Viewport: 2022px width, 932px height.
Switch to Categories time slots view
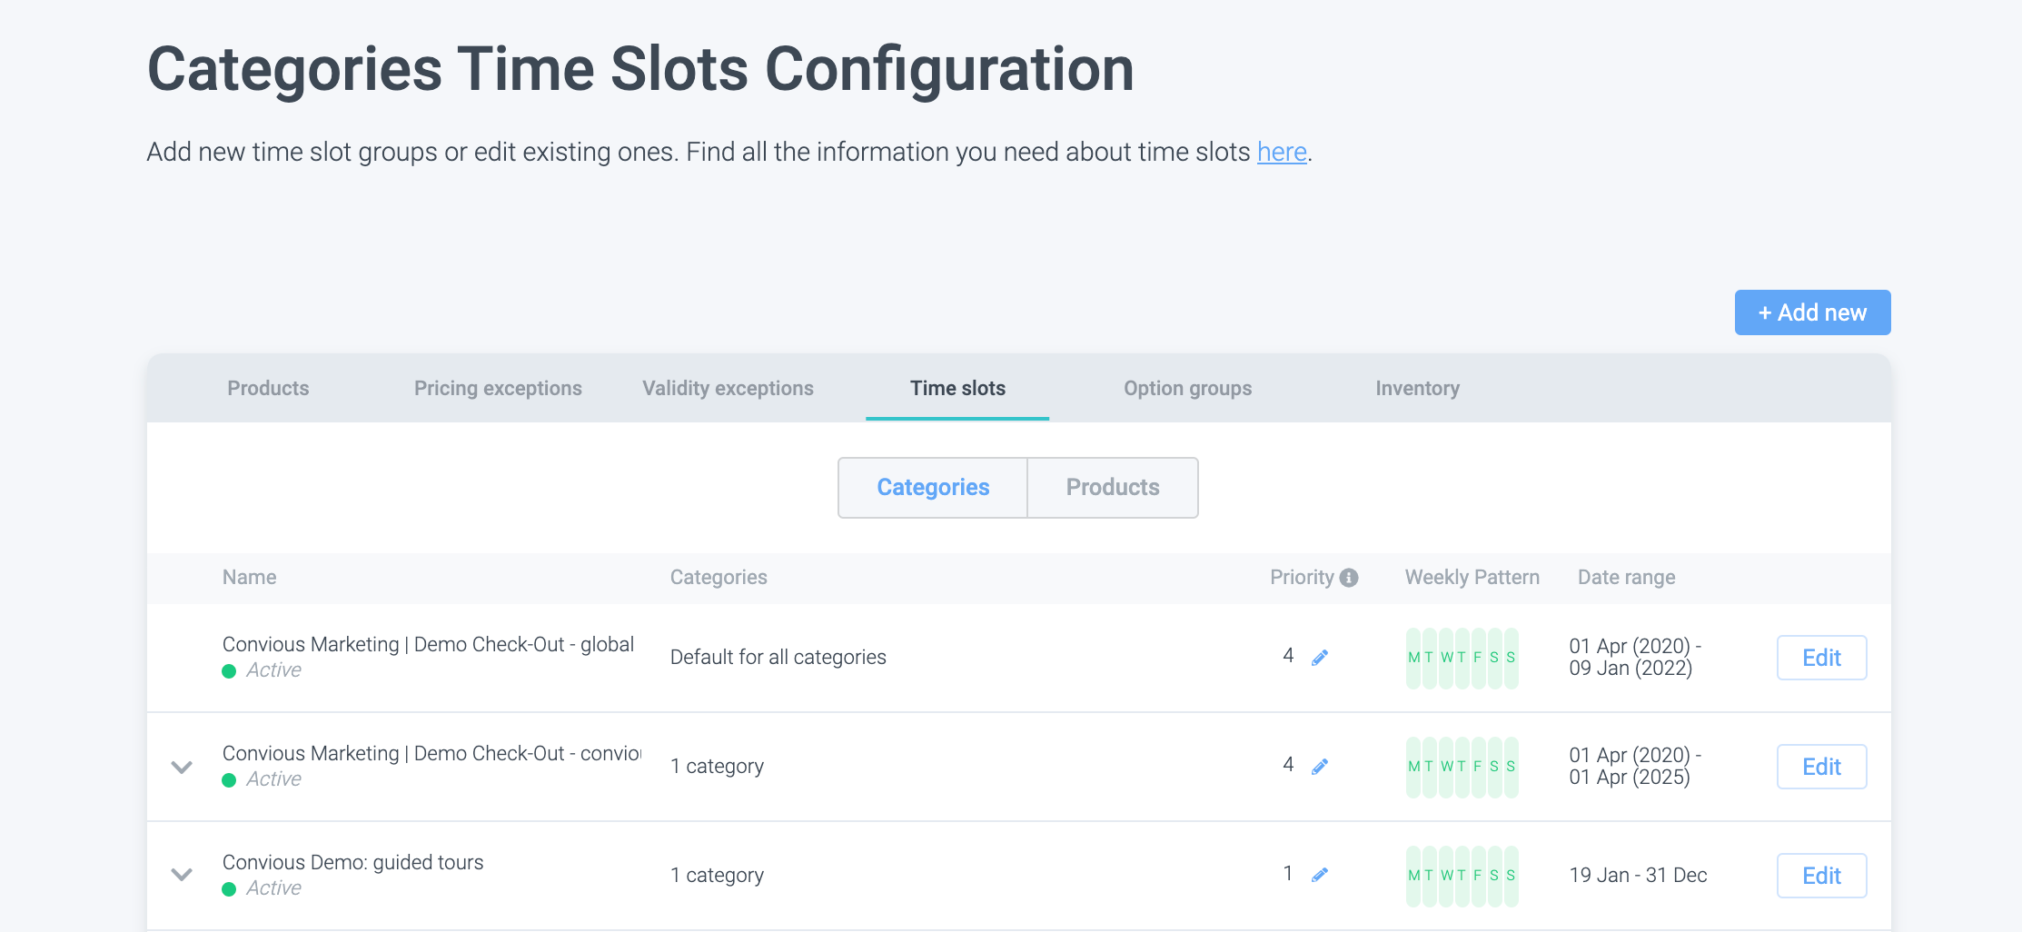pos(933,488)
